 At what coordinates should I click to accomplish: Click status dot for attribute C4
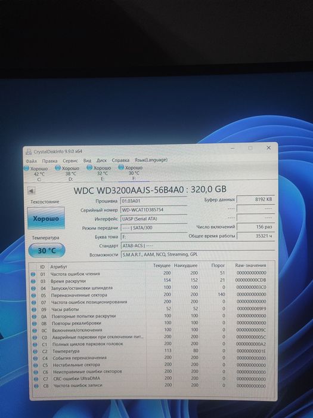pos(36,358)
